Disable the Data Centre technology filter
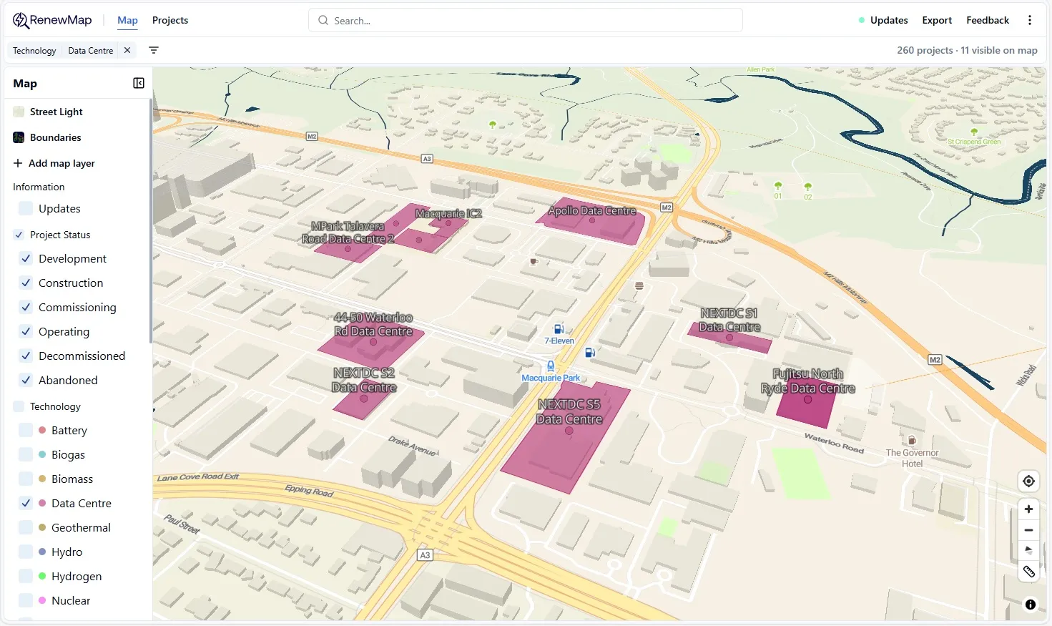This screenshot has height=626, width=1052. (x=25, y=503)
